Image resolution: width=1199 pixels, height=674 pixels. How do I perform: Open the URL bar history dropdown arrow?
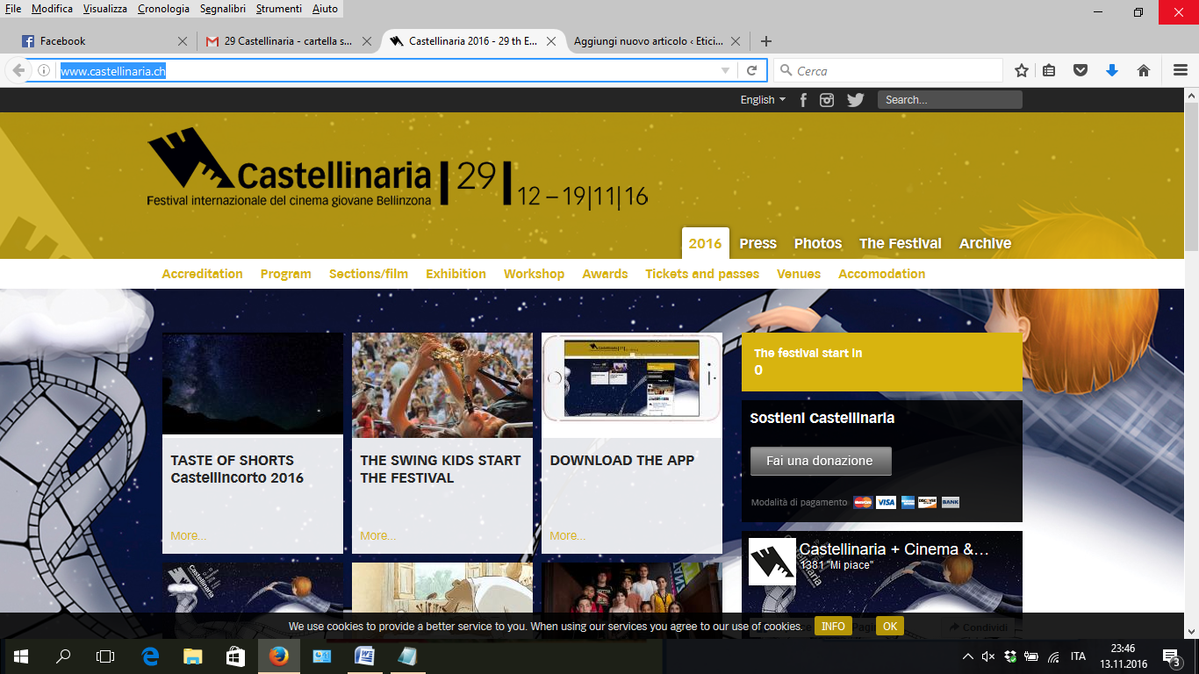coord(726,71)
